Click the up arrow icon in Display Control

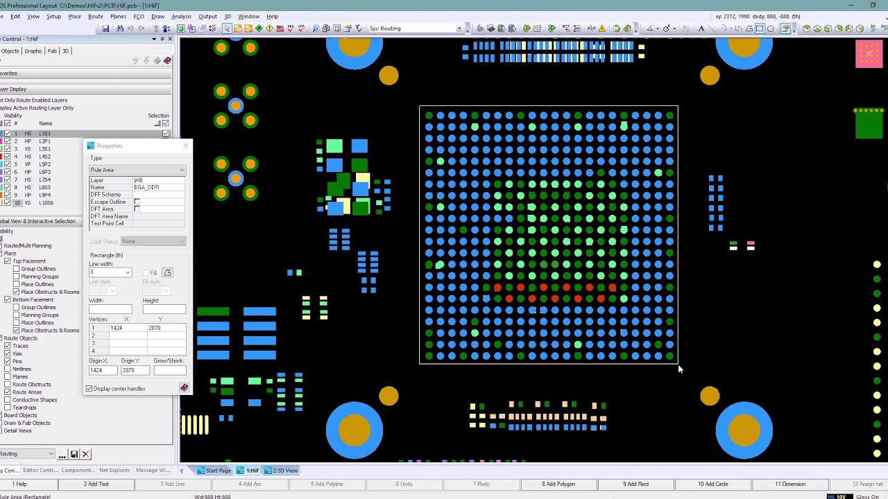pos(136,61)
